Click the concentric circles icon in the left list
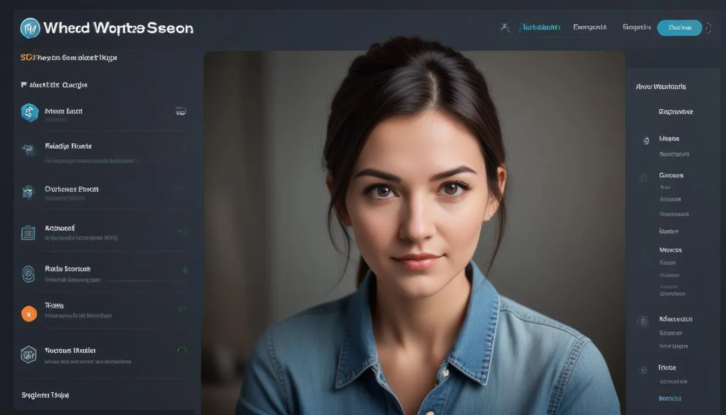 pos(28,273)
